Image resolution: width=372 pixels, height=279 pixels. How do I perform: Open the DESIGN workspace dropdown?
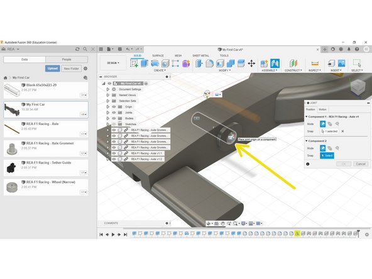point(113,63)
